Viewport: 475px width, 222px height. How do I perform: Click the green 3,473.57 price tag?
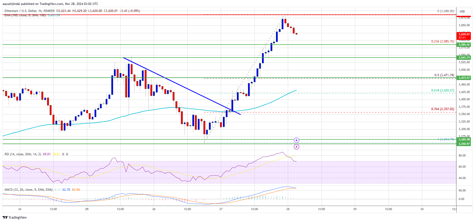point(464,78)
